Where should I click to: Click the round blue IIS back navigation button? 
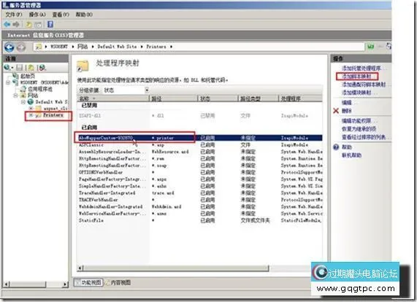[x=9, y=47]
